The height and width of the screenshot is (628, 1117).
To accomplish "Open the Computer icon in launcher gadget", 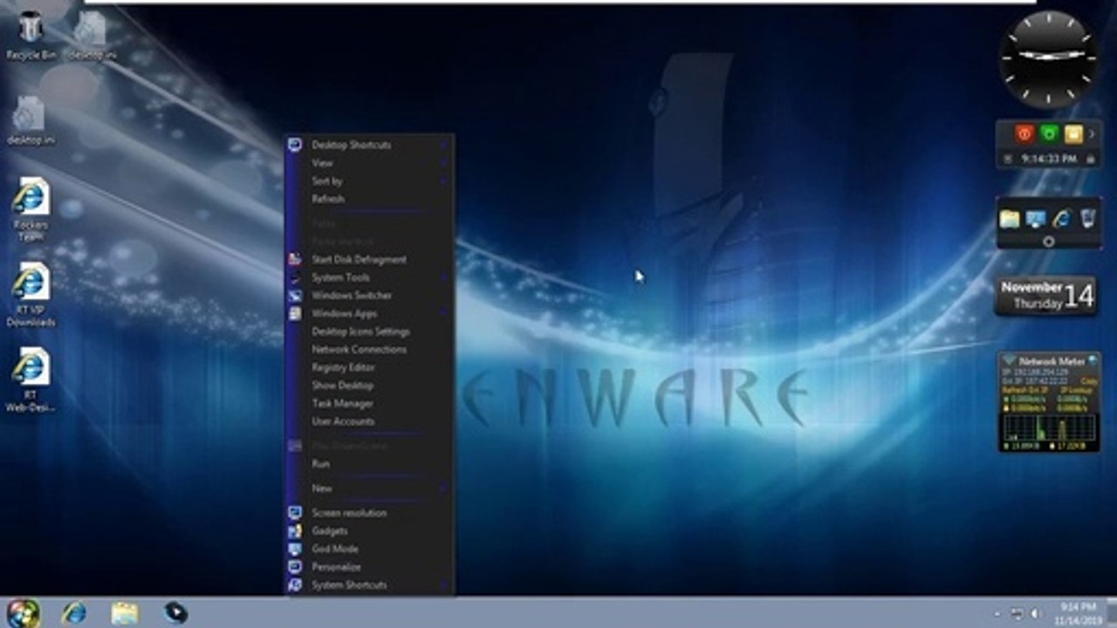I will point(1036,219).
